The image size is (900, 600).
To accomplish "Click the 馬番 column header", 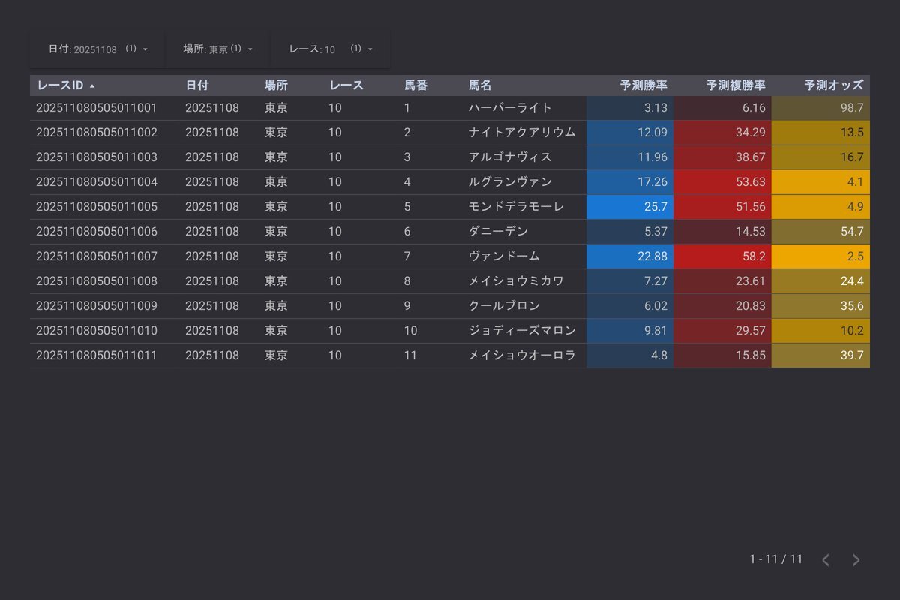I will [415, 85].
